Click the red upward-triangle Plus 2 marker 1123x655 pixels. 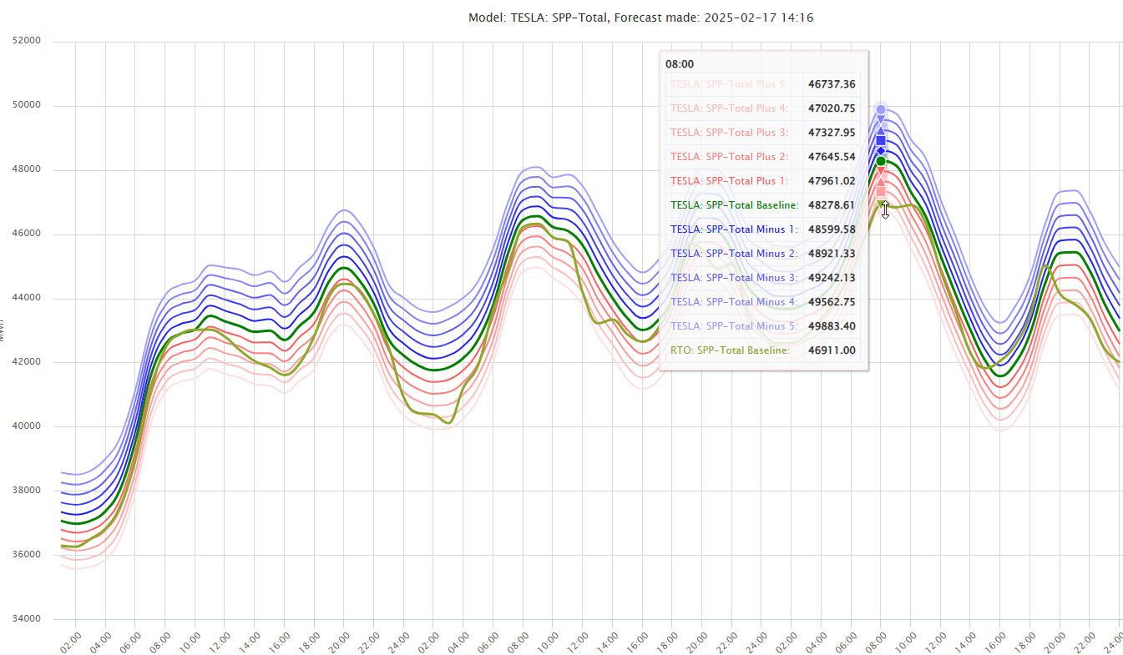coord(881,181)
